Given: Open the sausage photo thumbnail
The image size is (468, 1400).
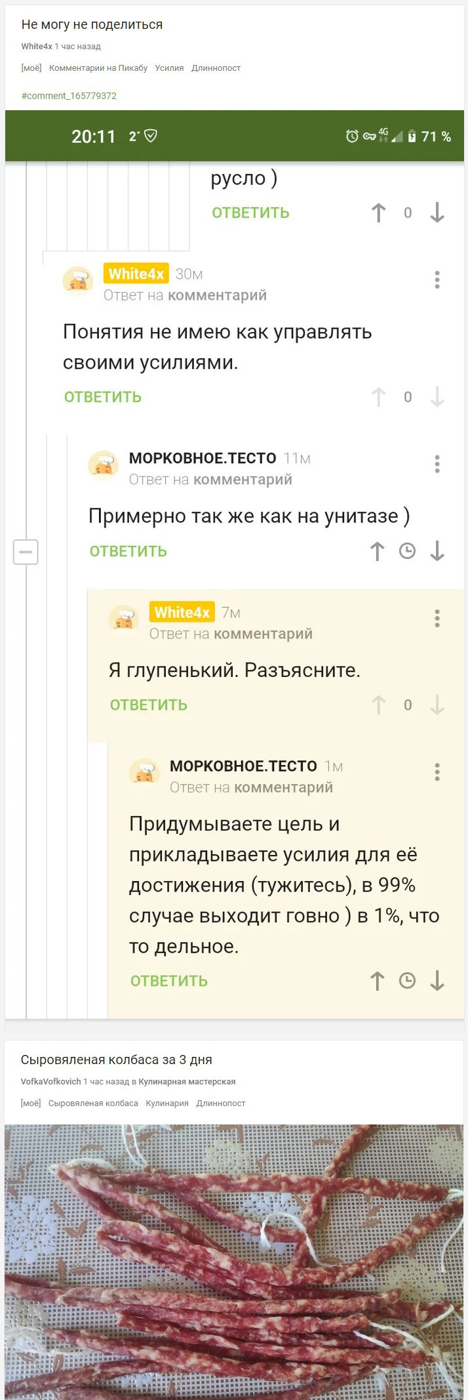Looking at the screenshot, I should coord(234,1260).
